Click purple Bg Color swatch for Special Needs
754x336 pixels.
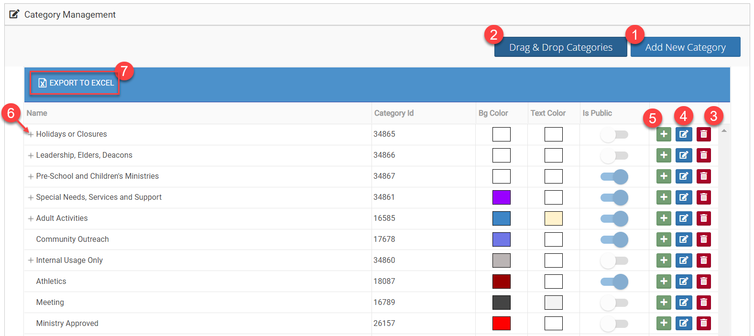[x=501, y=197]
